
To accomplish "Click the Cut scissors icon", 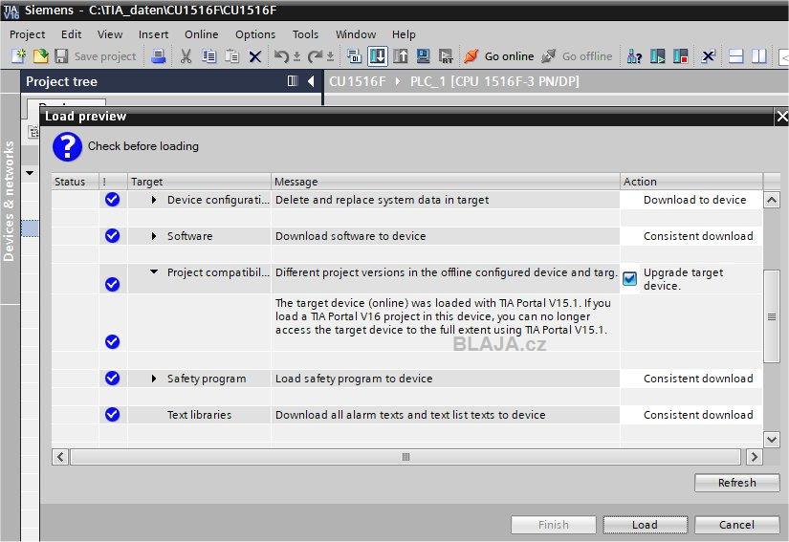I will [x=186, y=55].
